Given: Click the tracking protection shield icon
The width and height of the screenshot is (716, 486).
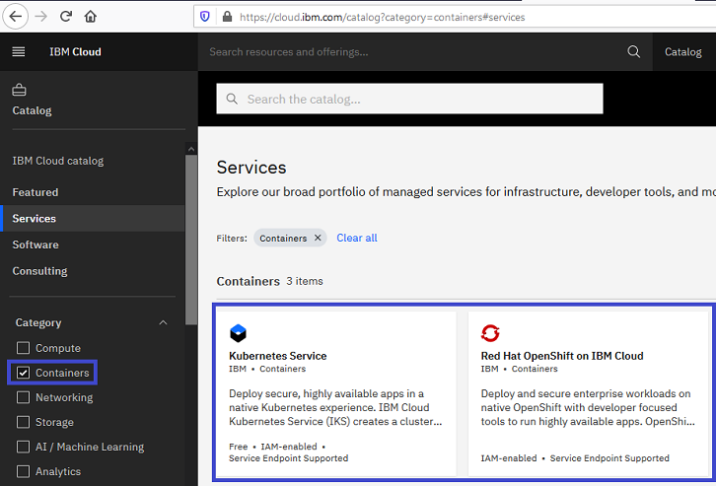Looking at the screenshot, I should click(x=205, y=17).
